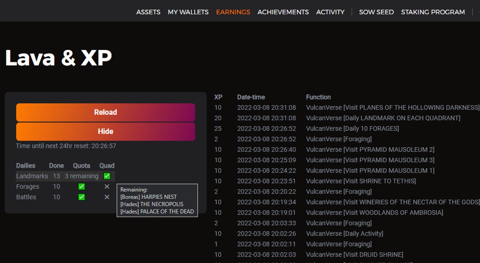Click the 'Visit WOODLANDS OF AMBROSIA' entry
Image resolution: width=480 pixels, height=263 pixels.
click(375, 213)
